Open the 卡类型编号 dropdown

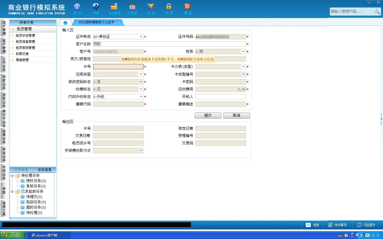[x=243, y=74]
